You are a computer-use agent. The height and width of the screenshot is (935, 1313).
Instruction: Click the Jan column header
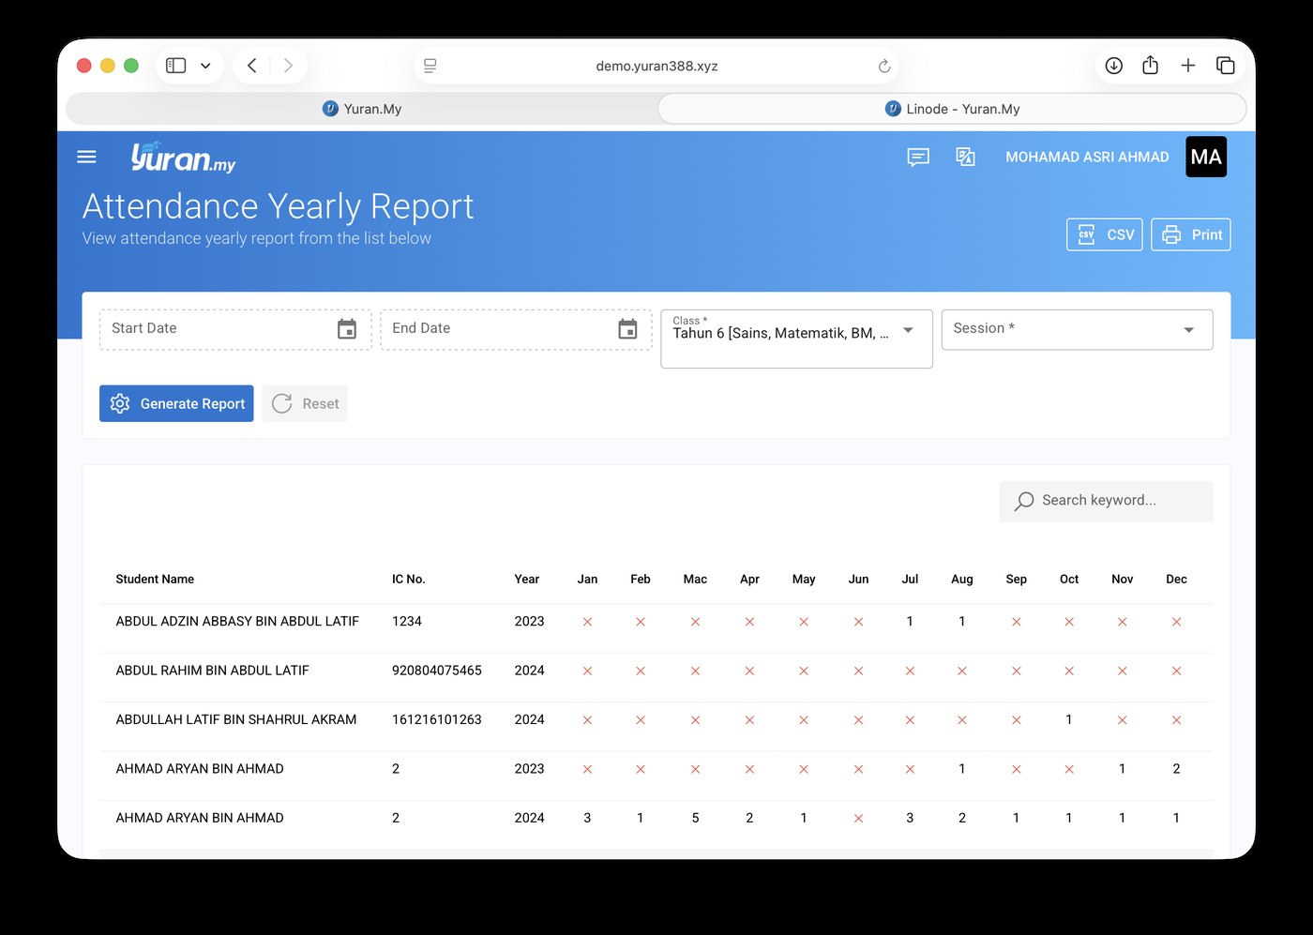tap(587, 579)
